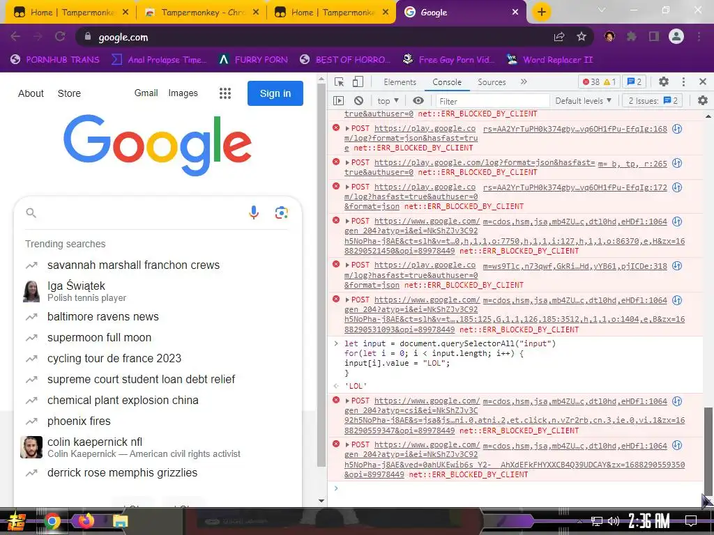Expand POST error with m= b, tp, r:265 link
The image size is (714, 535).
(x=347, y=163)
